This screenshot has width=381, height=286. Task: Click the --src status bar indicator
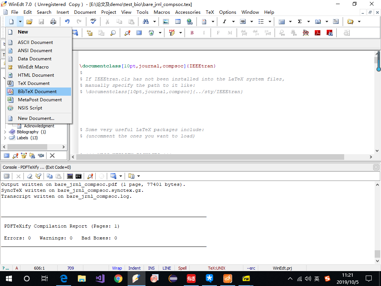pos(251,268)
